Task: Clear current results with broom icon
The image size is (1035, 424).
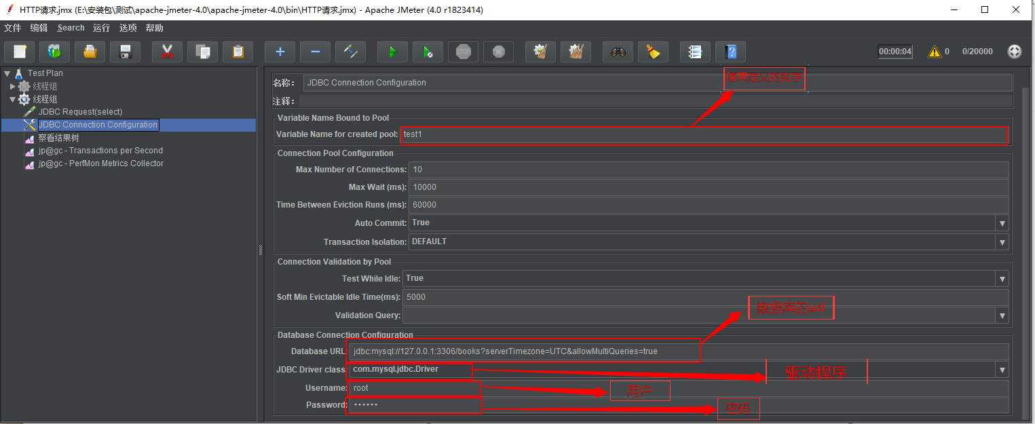Action: pos(540,52)
